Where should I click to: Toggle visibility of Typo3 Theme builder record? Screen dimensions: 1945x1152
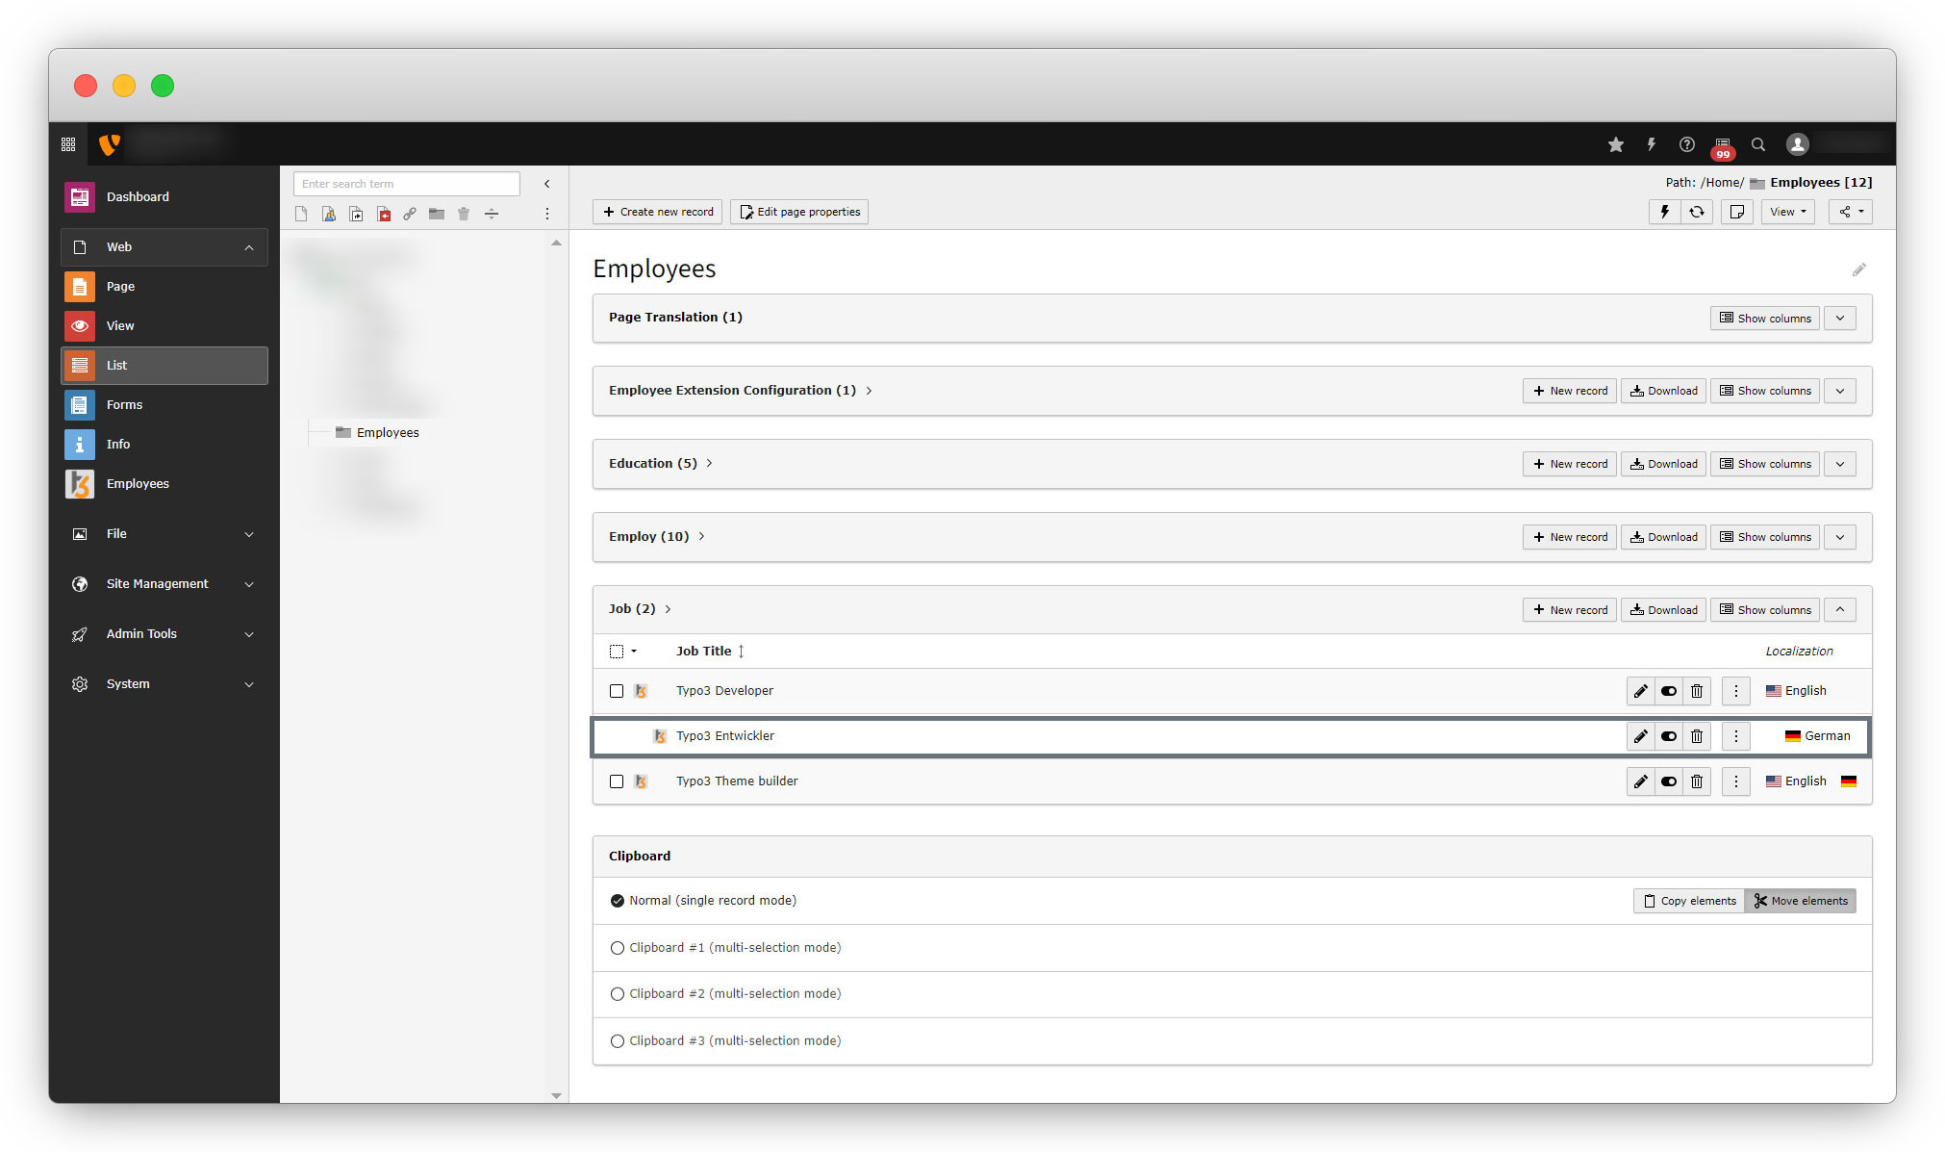pos(1669,781)
